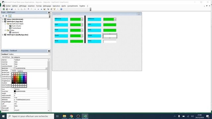Select the Système tab in color picker
Image resolution: width=212 pixels, height=119 pixels.
20,71
